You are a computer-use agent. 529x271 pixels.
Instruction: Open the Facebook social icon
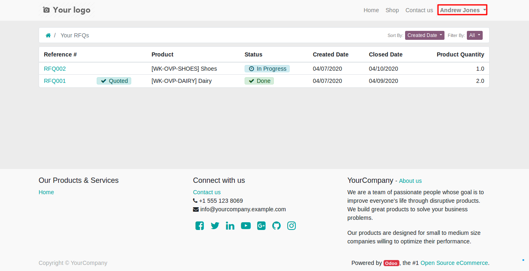click(199, 226)
